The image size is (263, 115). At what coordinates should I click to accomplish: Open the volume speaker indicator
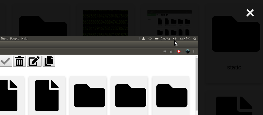174,39
